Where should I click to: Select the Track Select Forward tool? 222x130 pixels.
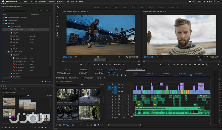57,17
